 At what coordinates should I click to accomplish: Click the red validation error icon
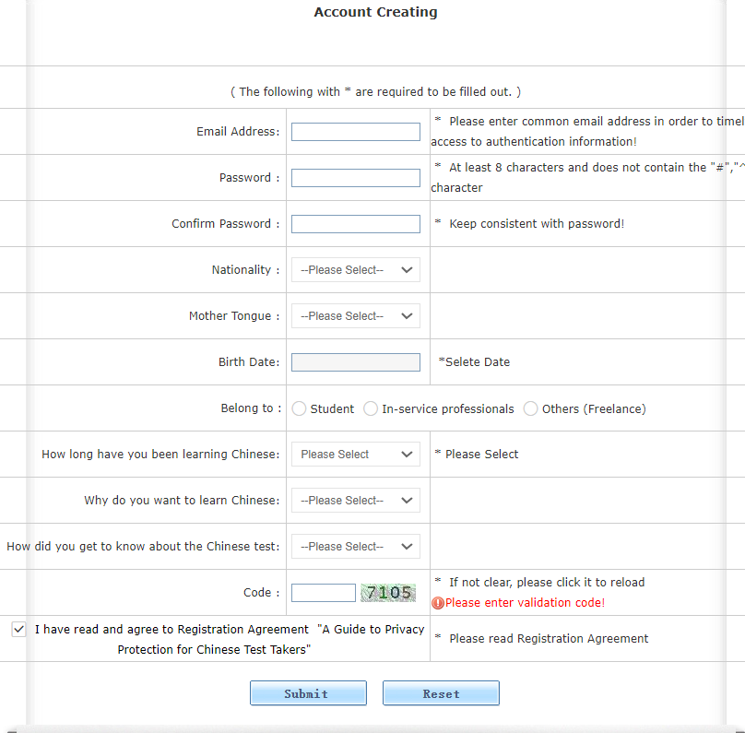coord(437,603)
